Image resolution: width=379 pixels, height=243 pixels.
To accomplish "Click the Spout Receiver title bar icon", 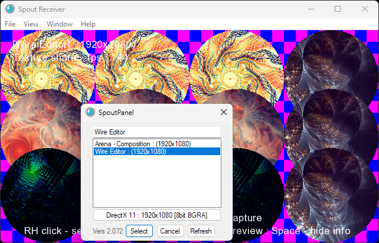I will tap(10, 9).
